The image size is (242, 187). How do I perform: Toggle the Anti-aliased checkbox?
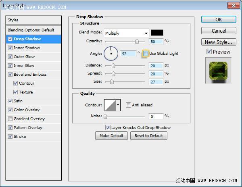tap(128, 105)
